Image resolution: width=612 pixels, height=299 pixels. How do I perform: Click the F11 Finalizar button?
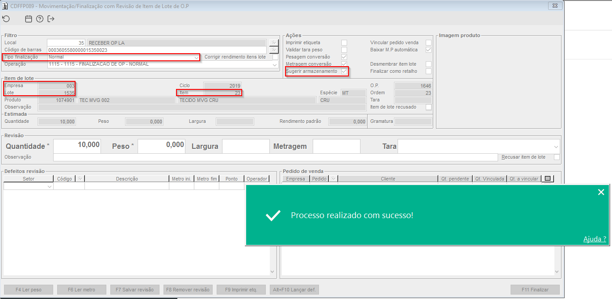535,290
